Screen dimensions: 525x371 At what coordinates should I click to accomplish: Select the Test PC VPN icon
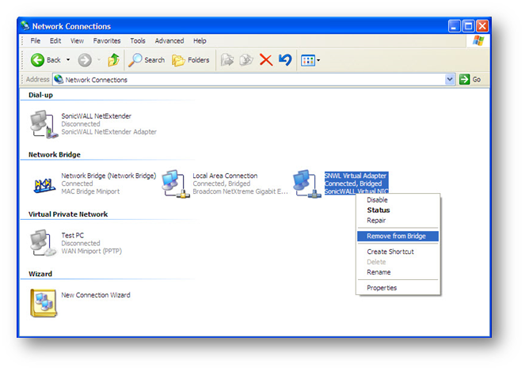click(x=44, y=243)
